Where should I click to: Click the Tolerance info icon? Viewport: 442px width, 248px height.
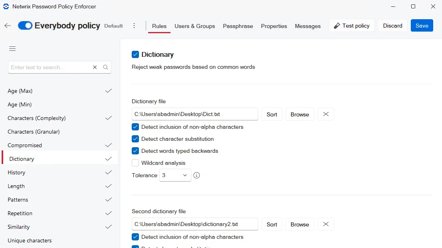coord(197,175)
